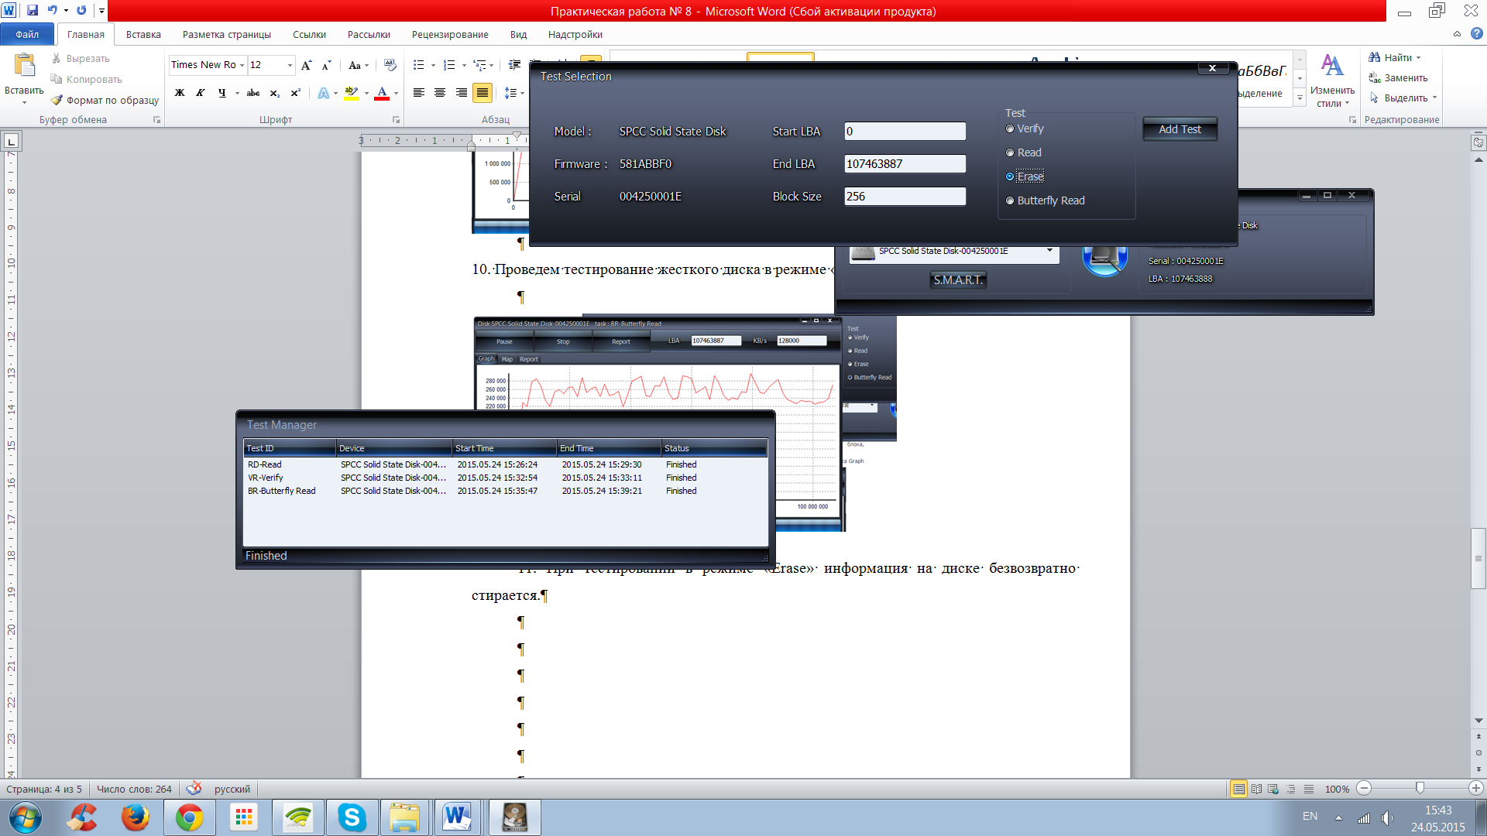
Task: Open Firefox from taskbar
Action: pos(135,817)
